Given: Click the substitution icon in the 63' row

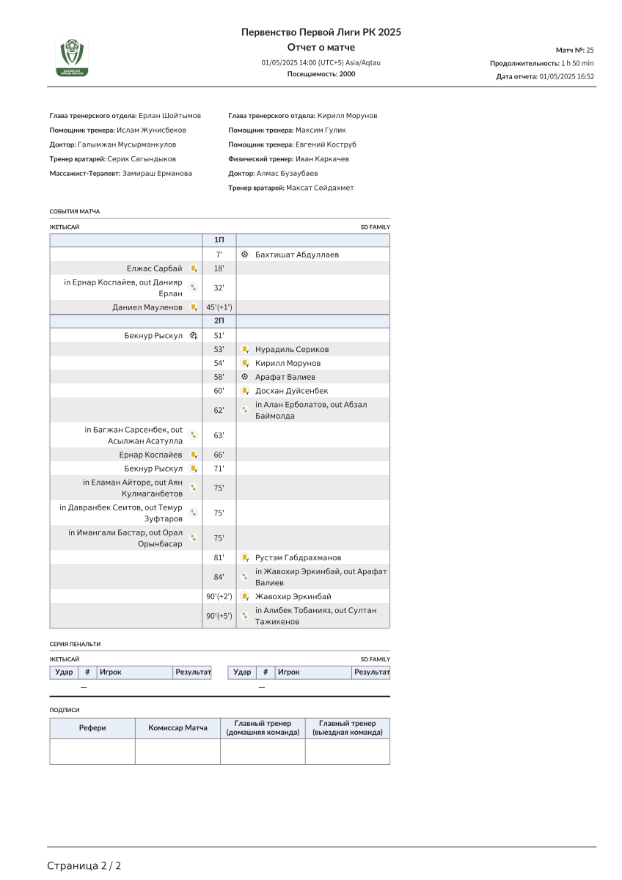Looking at the screenshot, I should 194,435.
